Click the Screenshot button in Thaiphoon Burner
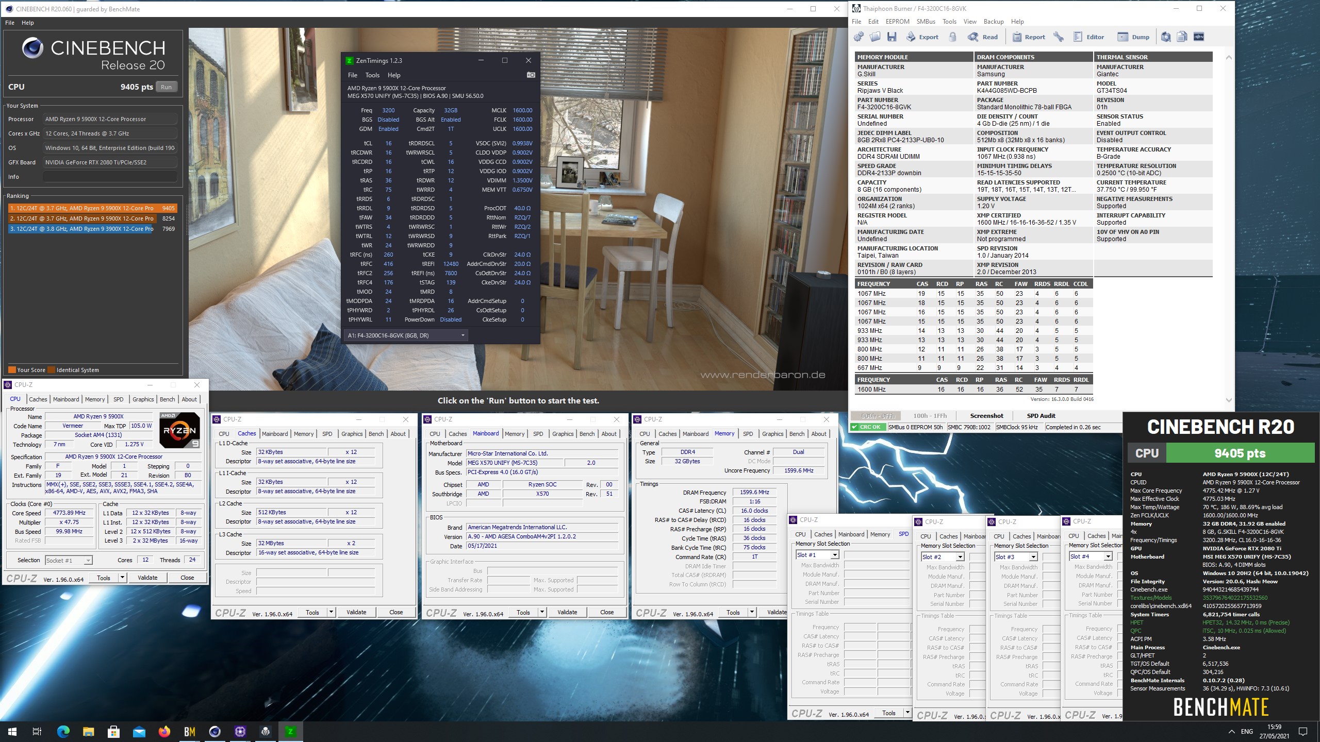1320x742 pixels. tap(986, 416)
